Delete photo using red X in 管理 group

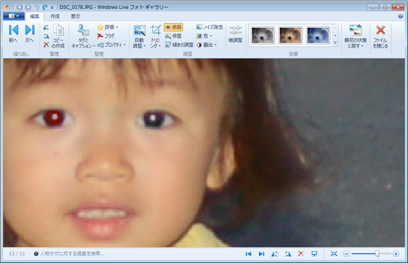tap(46, 45)
